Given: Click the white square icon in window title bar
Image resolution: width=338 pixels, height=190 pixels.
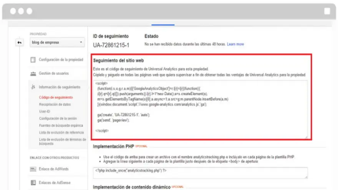Looking at the screenshot, I should click(x=327, y=11).
